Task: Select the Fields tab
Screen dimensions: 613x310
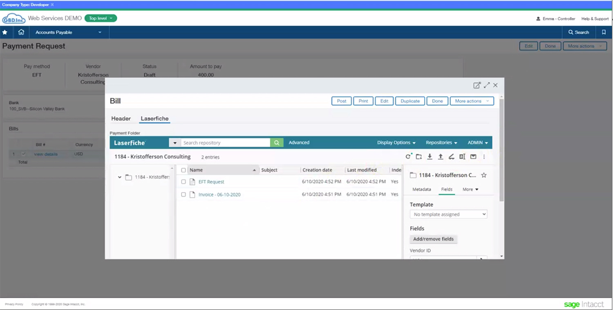Action: click(x=447, y=189)
